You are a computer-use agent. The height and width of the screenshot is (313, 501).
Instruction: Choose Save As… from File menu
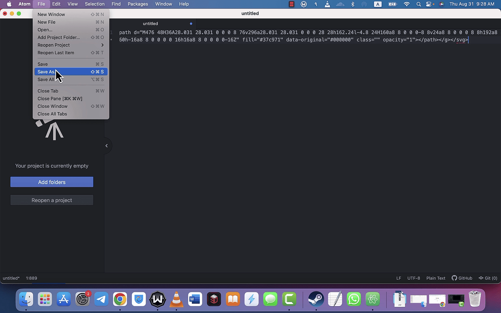71,72
